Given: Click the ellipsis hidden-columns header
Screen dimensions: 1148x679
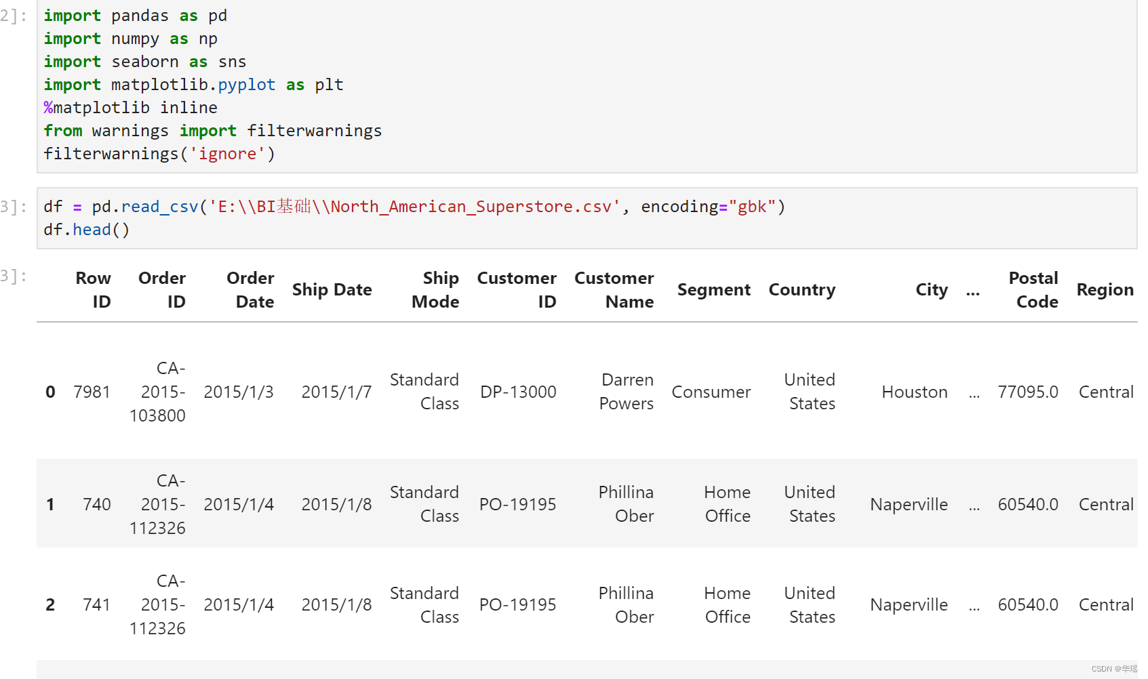Looking at the screenshot, I should pos(973,291).
